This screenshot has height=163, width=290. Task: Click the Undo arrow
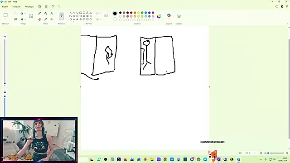click(x=53, y=6)
